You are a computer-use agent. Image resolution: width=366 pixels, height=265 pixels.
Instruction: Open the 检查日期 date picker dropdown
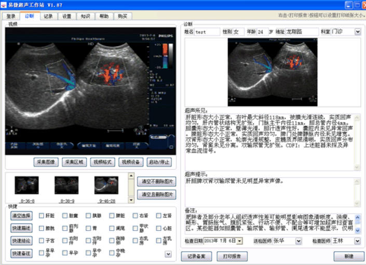click(240, 241)
